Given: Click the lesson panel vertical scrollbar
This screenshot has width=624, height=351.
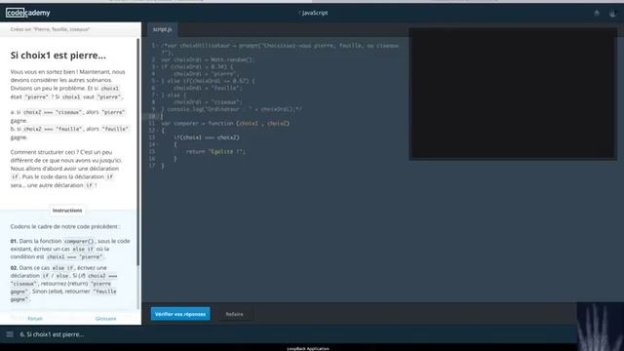Looking at the screenshot, I should pyautogui.click(x=138, y=151).
